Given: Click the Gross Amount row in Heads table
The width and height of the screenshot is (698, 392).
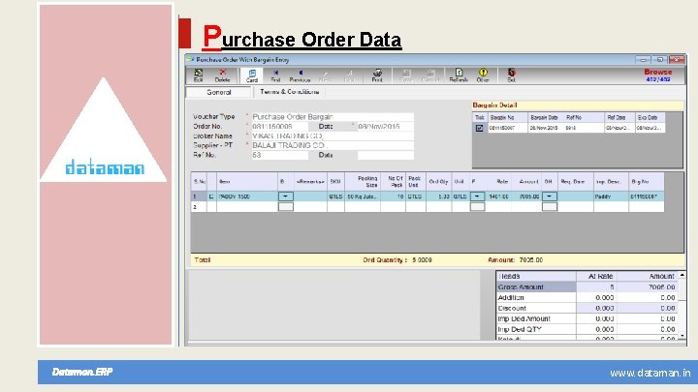Looking at the screenshot, I should click(587, 287).
